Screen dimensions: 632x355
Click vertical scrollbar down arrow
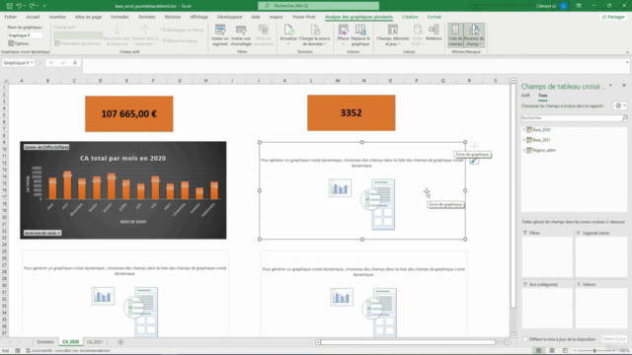[513, 335]
